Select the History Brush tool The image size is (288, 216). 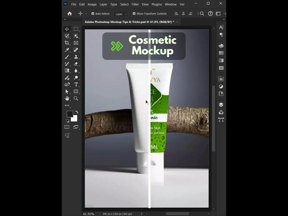coord(67,64)
